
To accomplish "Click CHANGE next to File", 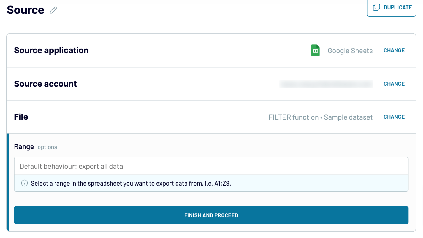I will 394,117.
